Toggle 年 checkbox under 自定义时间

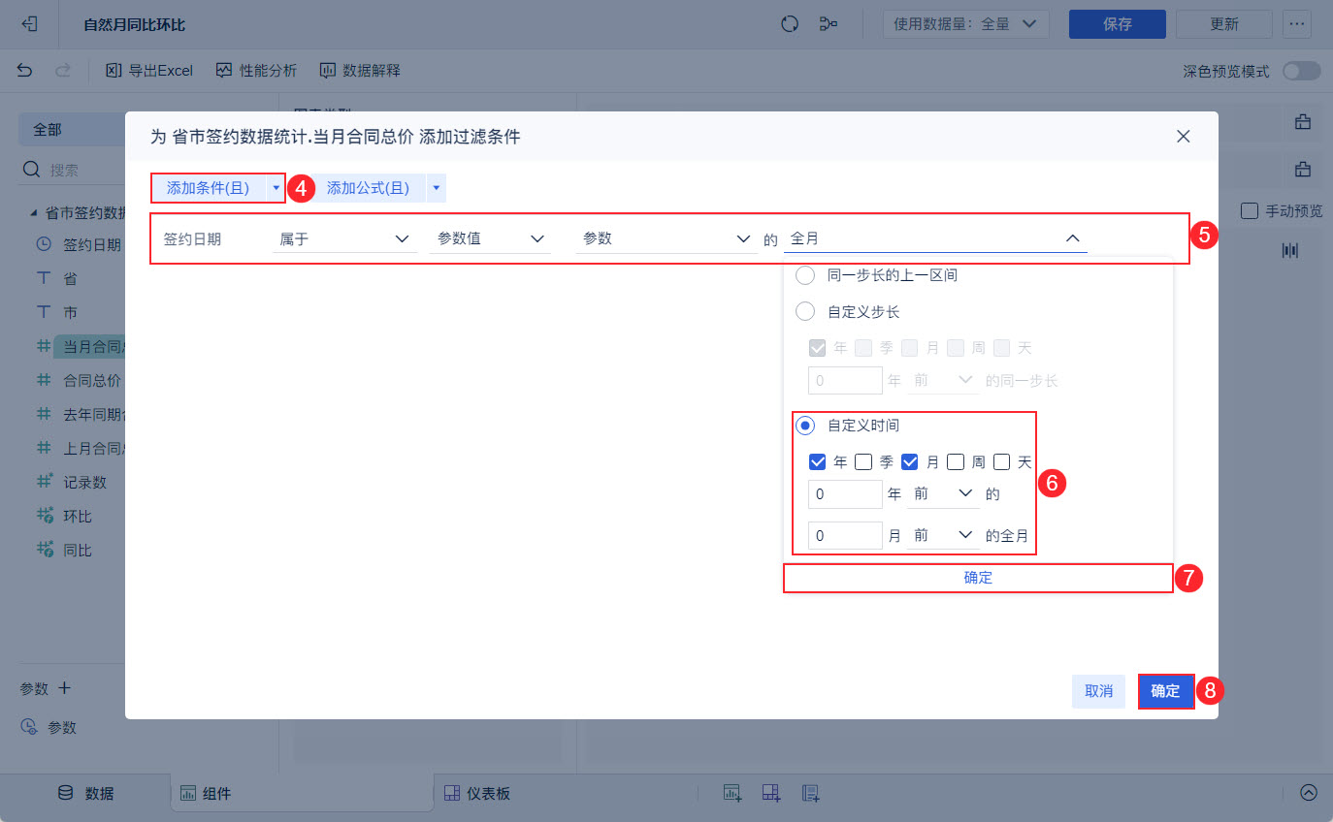click(x=817, y=462)
